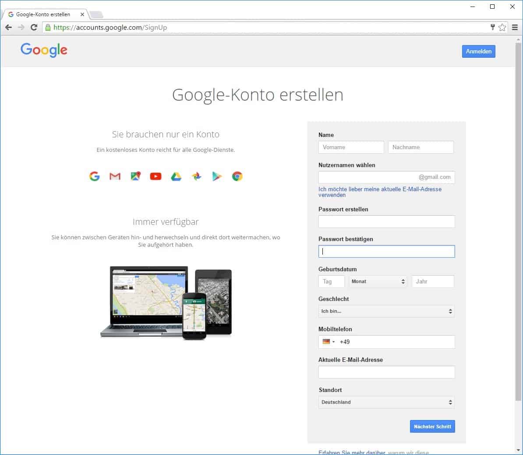The height and width of the screenshot is (455, 523).
Task: Click the scrollbar up arrow
Action: pos(518,39)
